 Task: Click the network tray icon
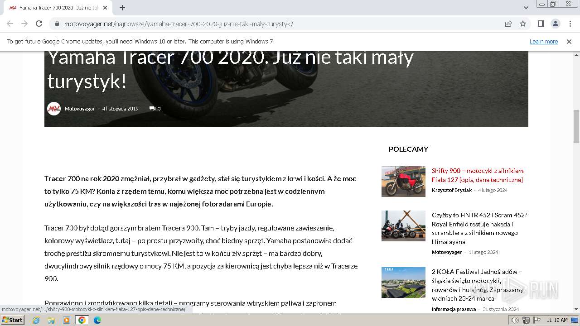(x=526, y=320)
